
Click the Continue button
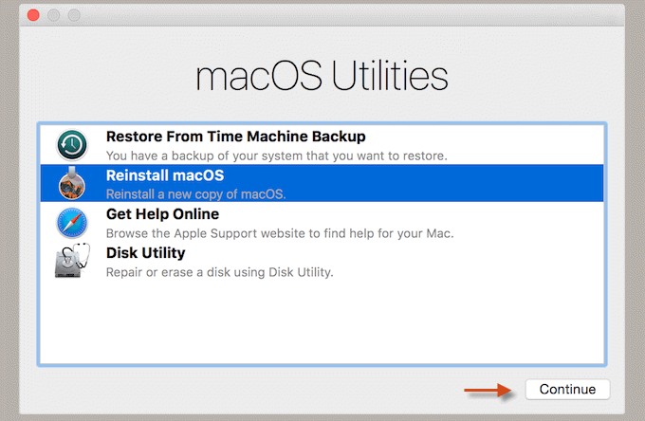click(567, 389)
